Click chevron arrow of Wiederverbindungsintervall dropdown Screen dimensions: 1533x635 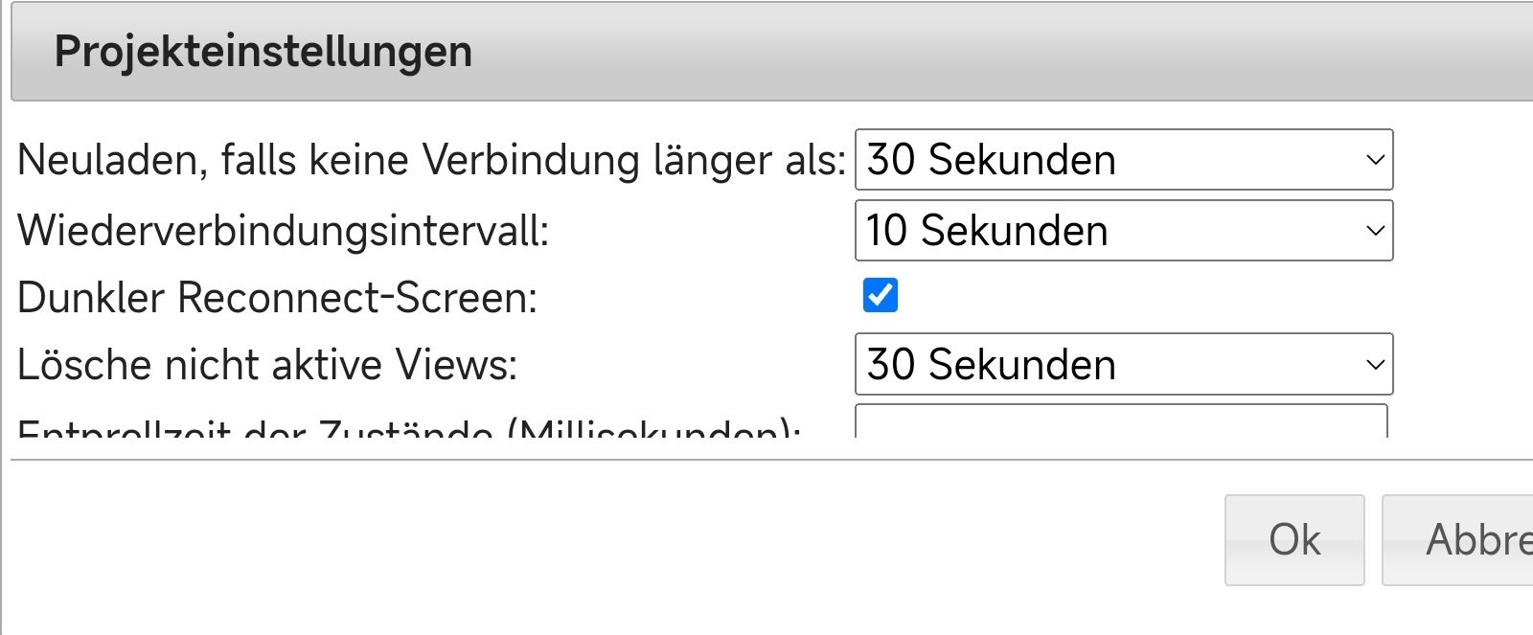[x=1375, y=231]
